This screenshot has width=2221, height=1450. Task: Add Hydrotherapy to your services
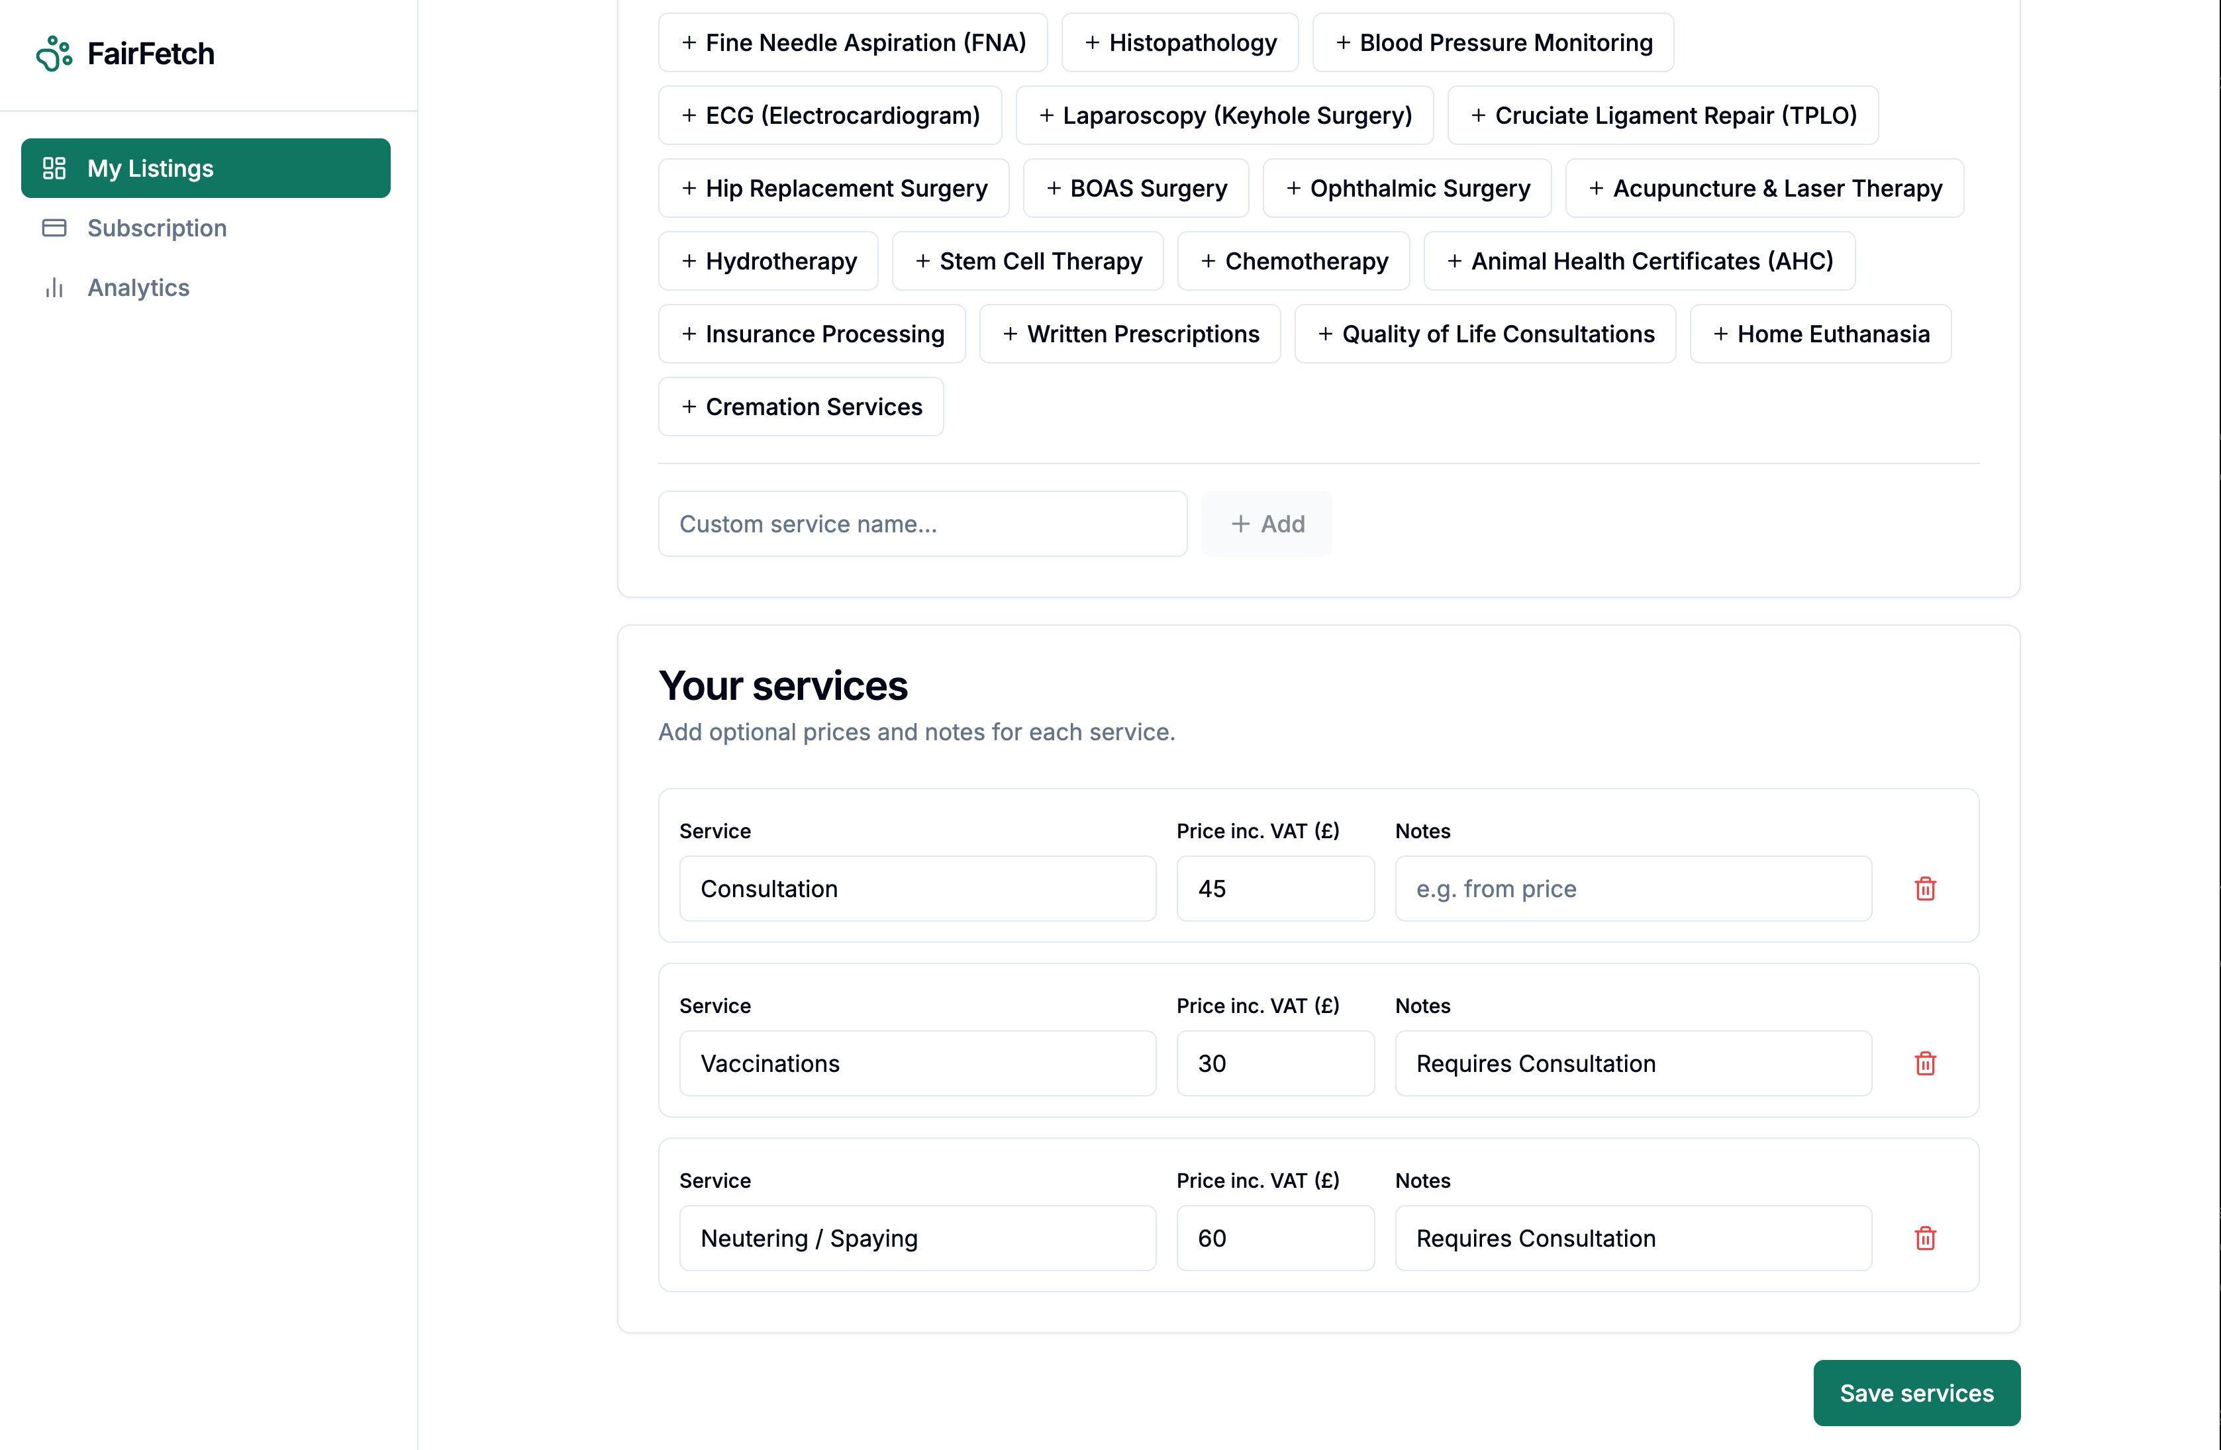pos(768,262)
